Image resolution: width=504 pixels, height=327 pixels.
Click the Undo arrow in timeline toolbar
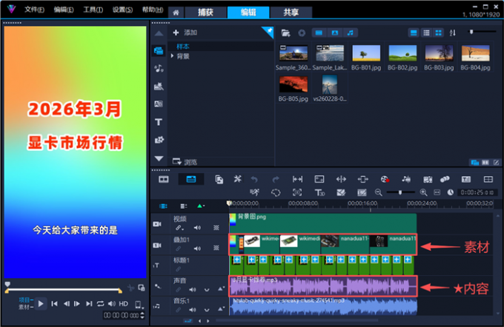point(254,179)
